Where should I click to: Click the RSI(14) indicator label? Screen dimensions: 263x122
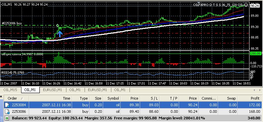pyautogui.click(x=13, y=72)
